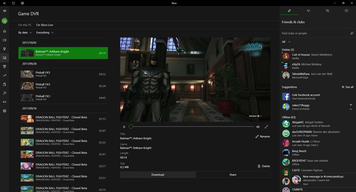Switch to the Messages panel tab

(x=328, y=10)
